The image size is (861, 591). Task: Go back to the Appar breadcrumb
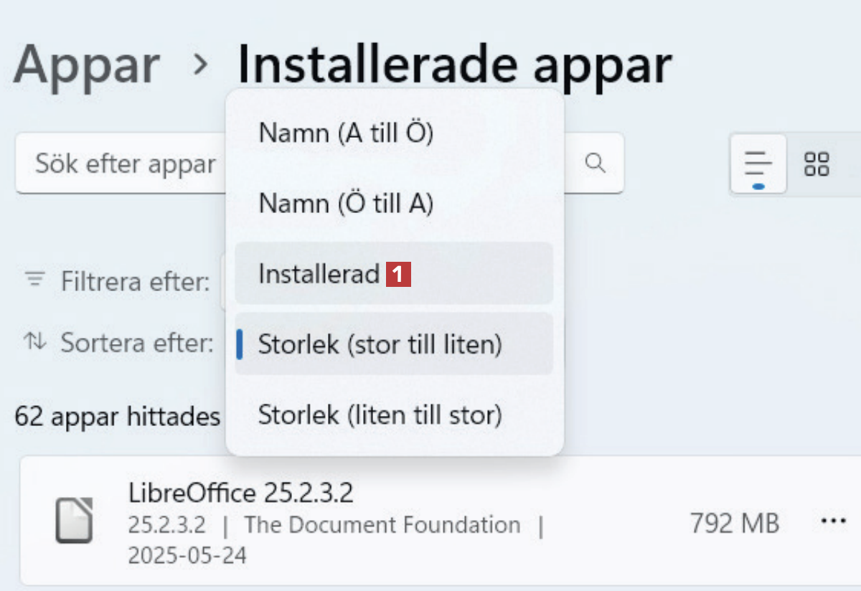click(86, 65)
